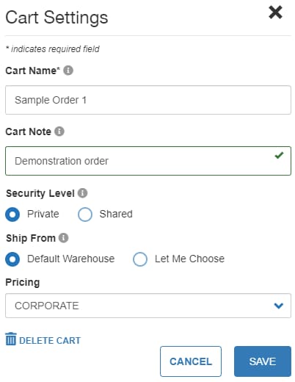The width and height of the screenshot is (295, 382).
Task: Expand the Pricing chevron arrow
Action: tap(279, 306)
